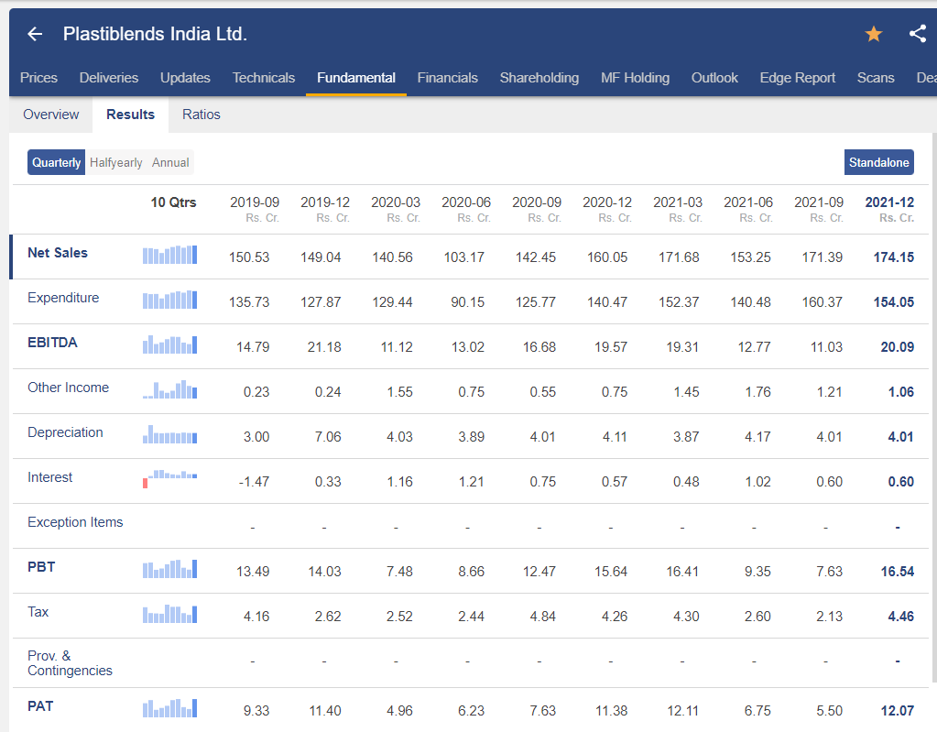Click Net Sales value 174.15
This screenshot has width=937, height=732.
[x=893, y=257]
